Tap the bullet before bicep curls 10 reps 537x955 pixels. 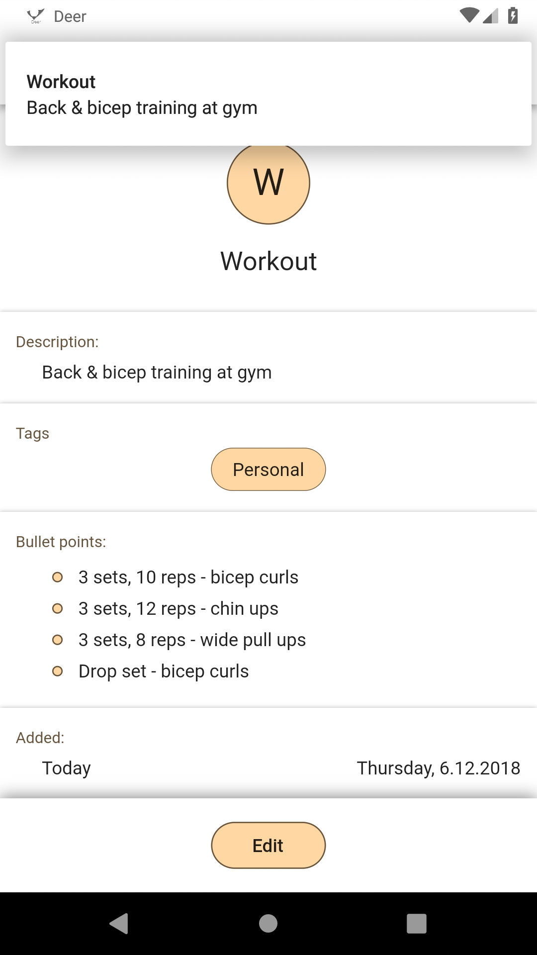point(58,577)
